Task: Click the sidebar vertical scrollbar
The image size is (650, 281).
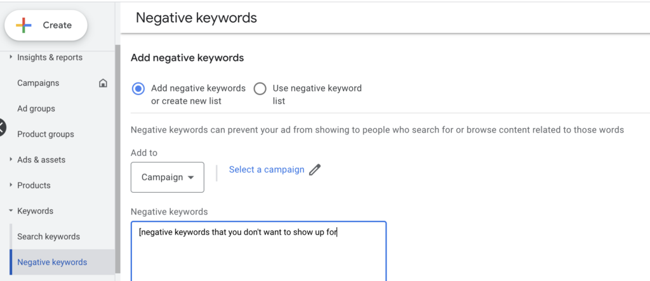Action: [117, 160]
